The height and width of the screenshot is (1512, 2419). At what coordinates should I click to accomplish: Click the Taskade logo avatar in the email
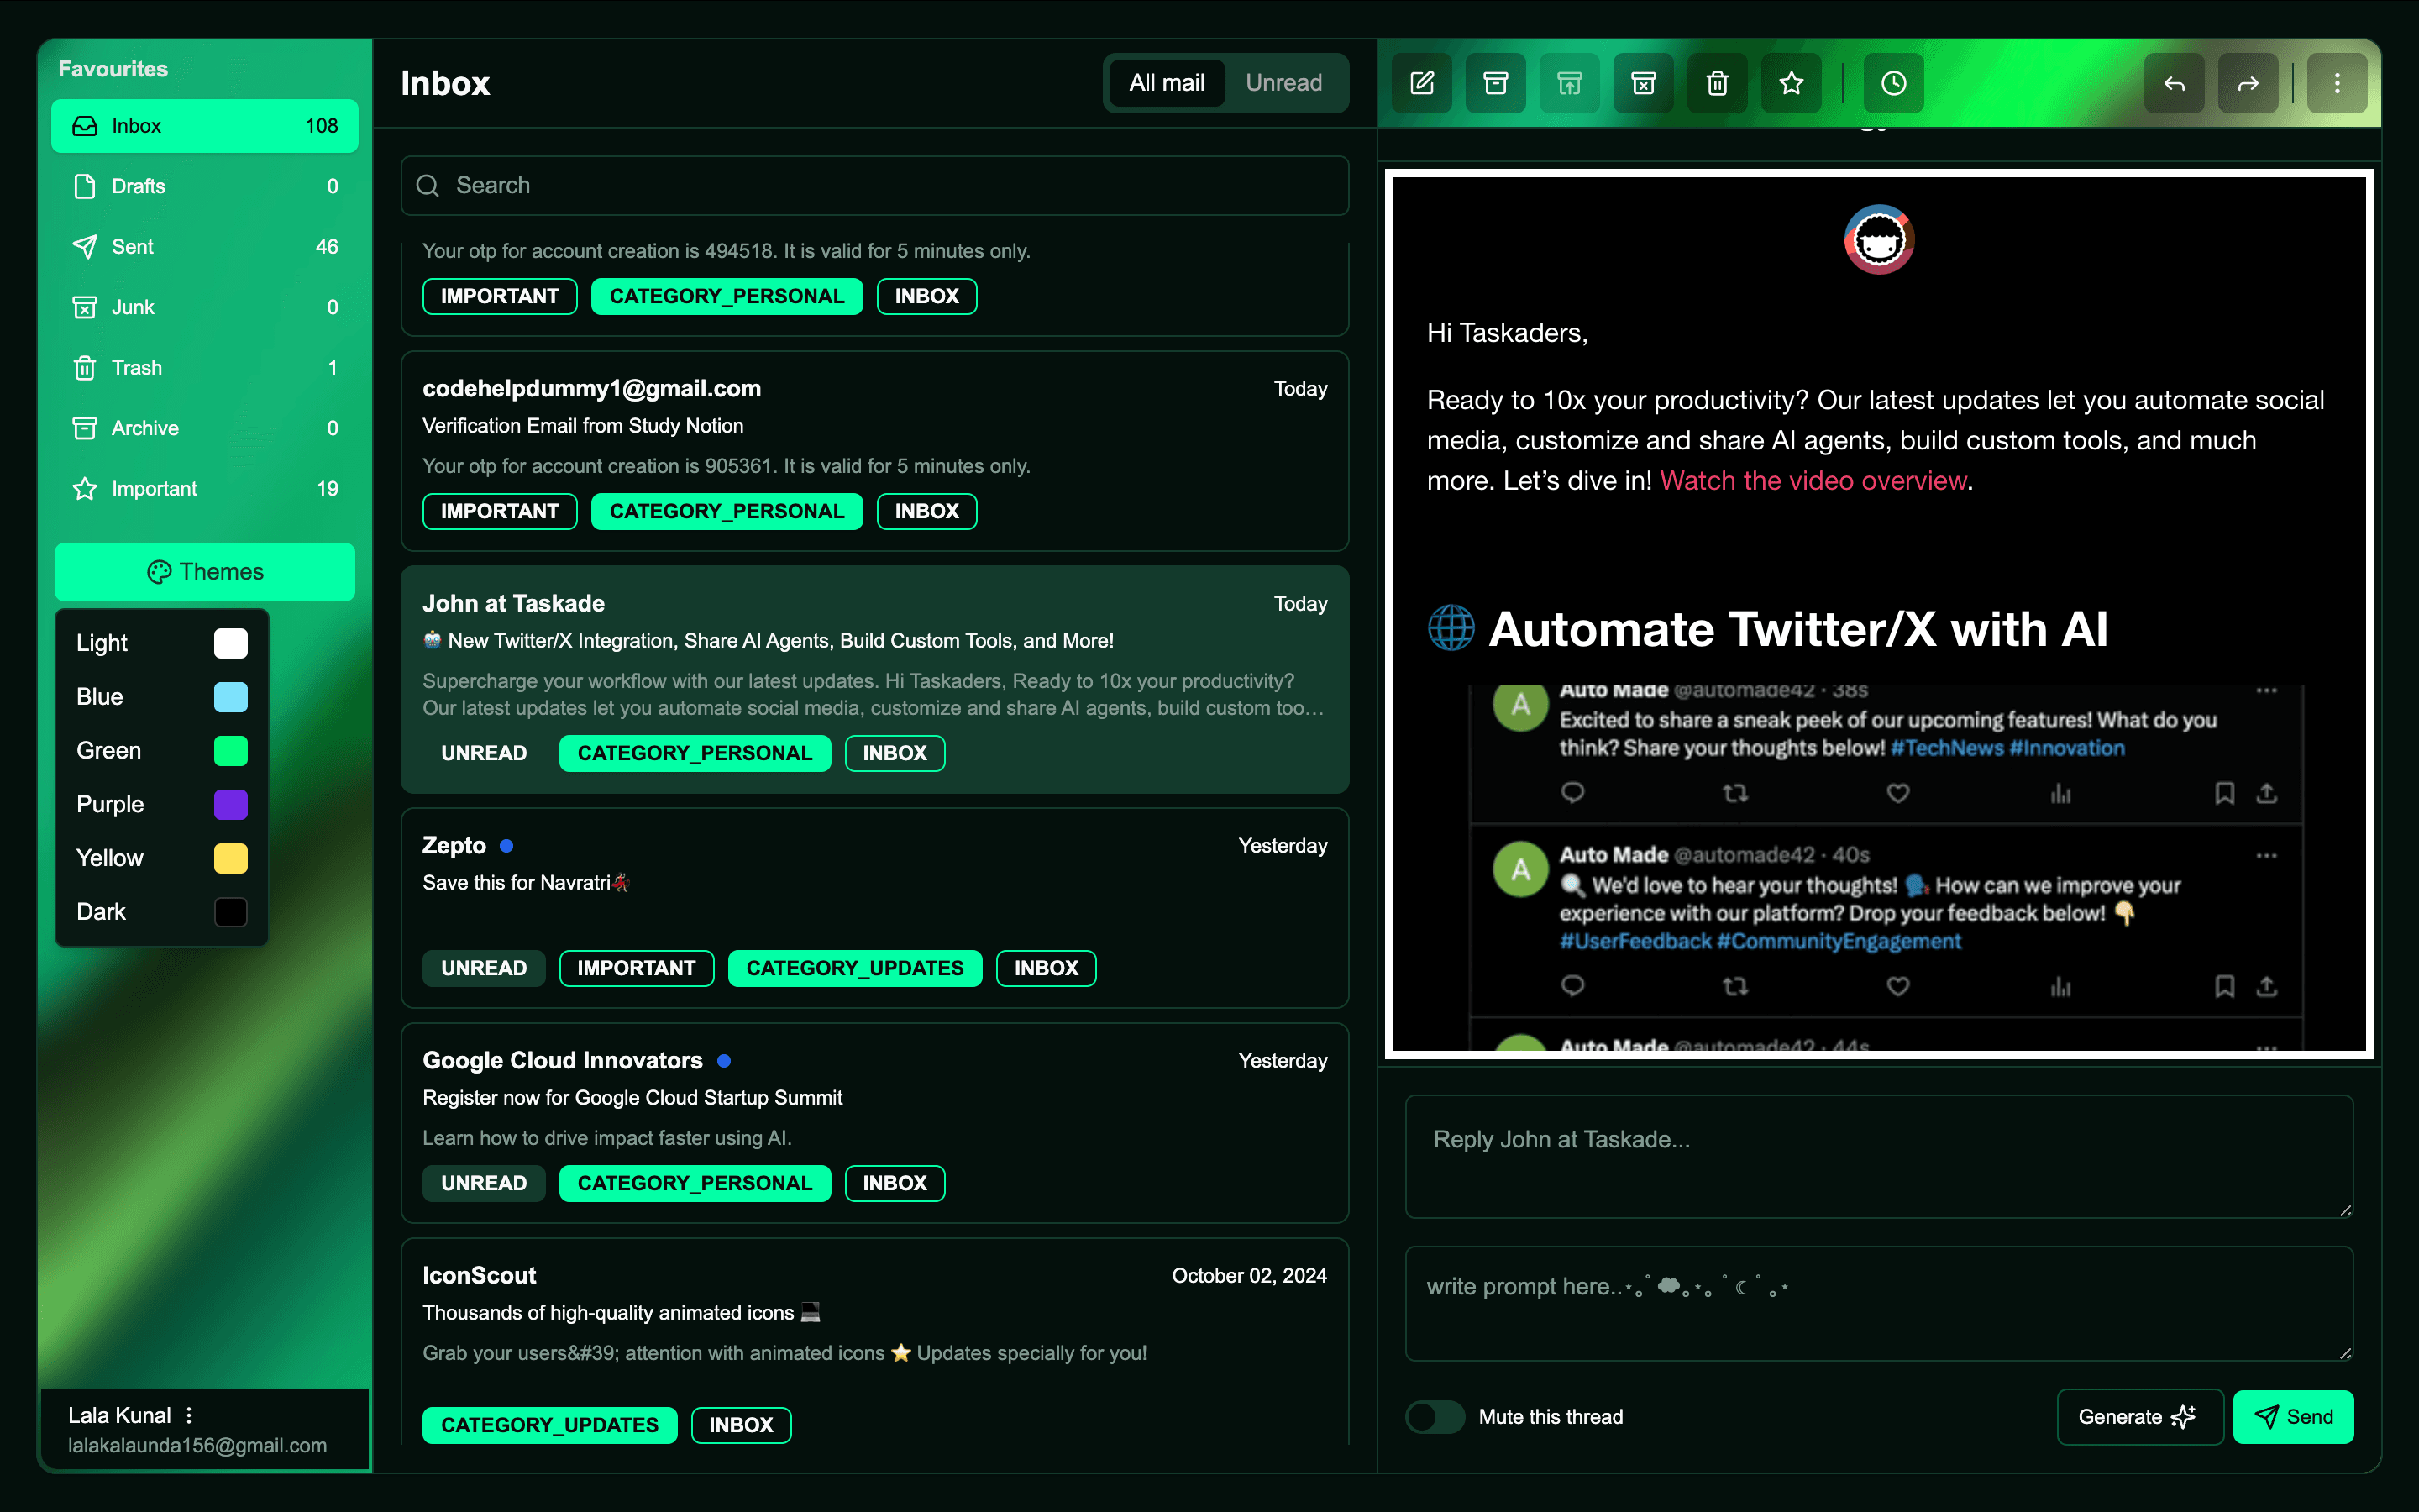click(1878, 239)
